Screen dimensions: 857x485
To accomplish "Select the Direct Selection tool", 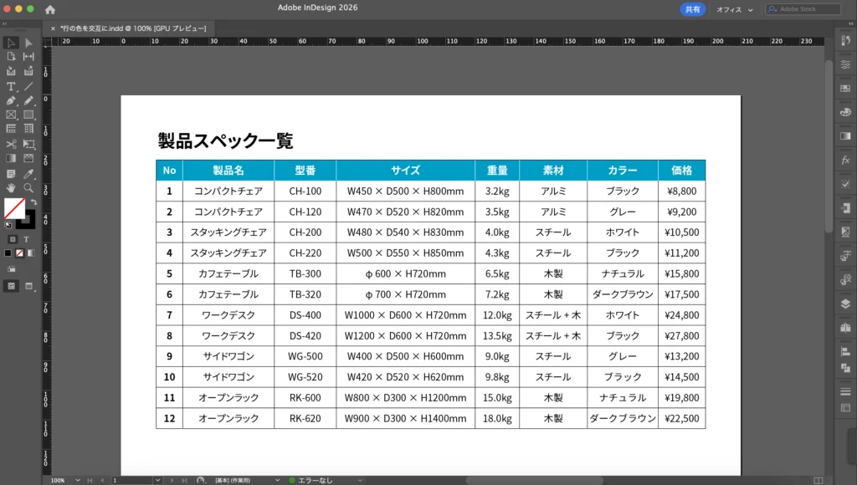I will tap(28, 43).
